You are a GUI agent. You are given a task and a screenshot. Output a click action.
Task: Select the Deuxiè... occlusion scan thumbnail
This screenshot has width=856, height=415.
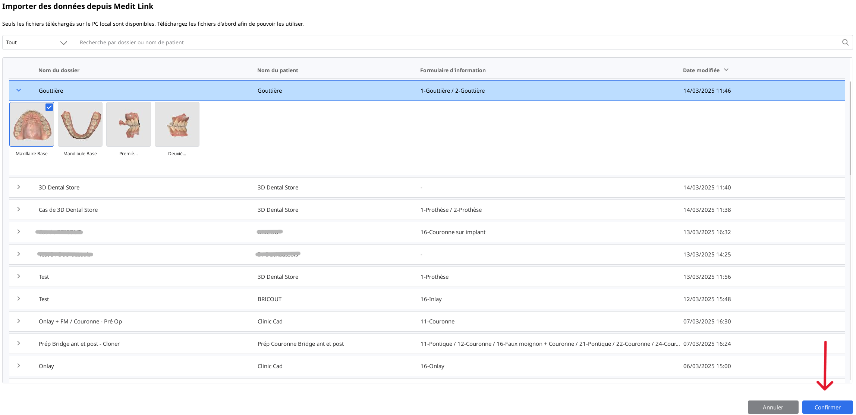click(x=177, y=124)
